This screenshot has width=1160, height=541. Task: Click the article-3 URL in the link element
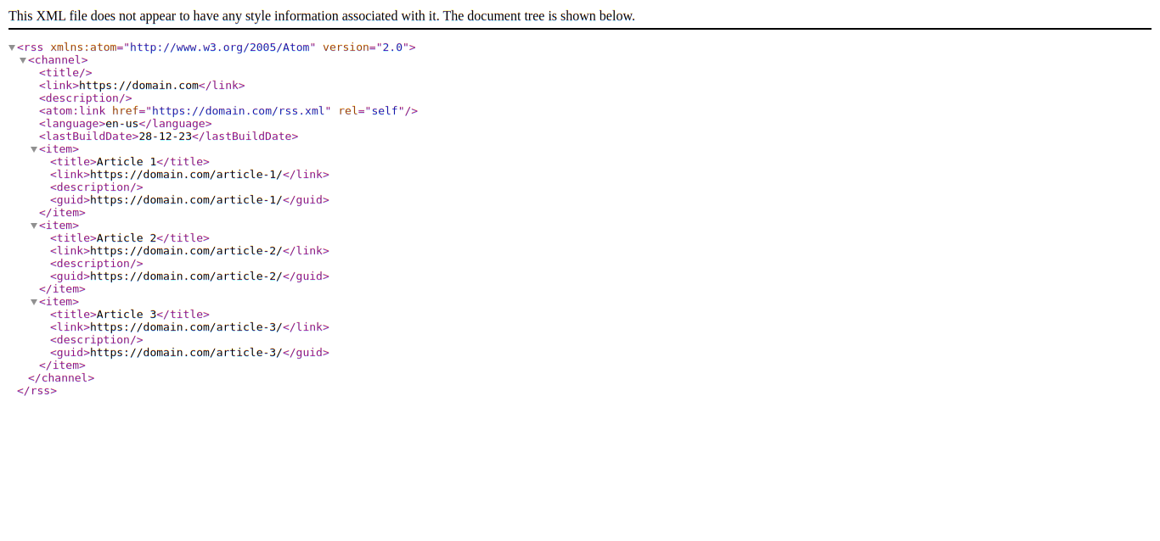186,327
